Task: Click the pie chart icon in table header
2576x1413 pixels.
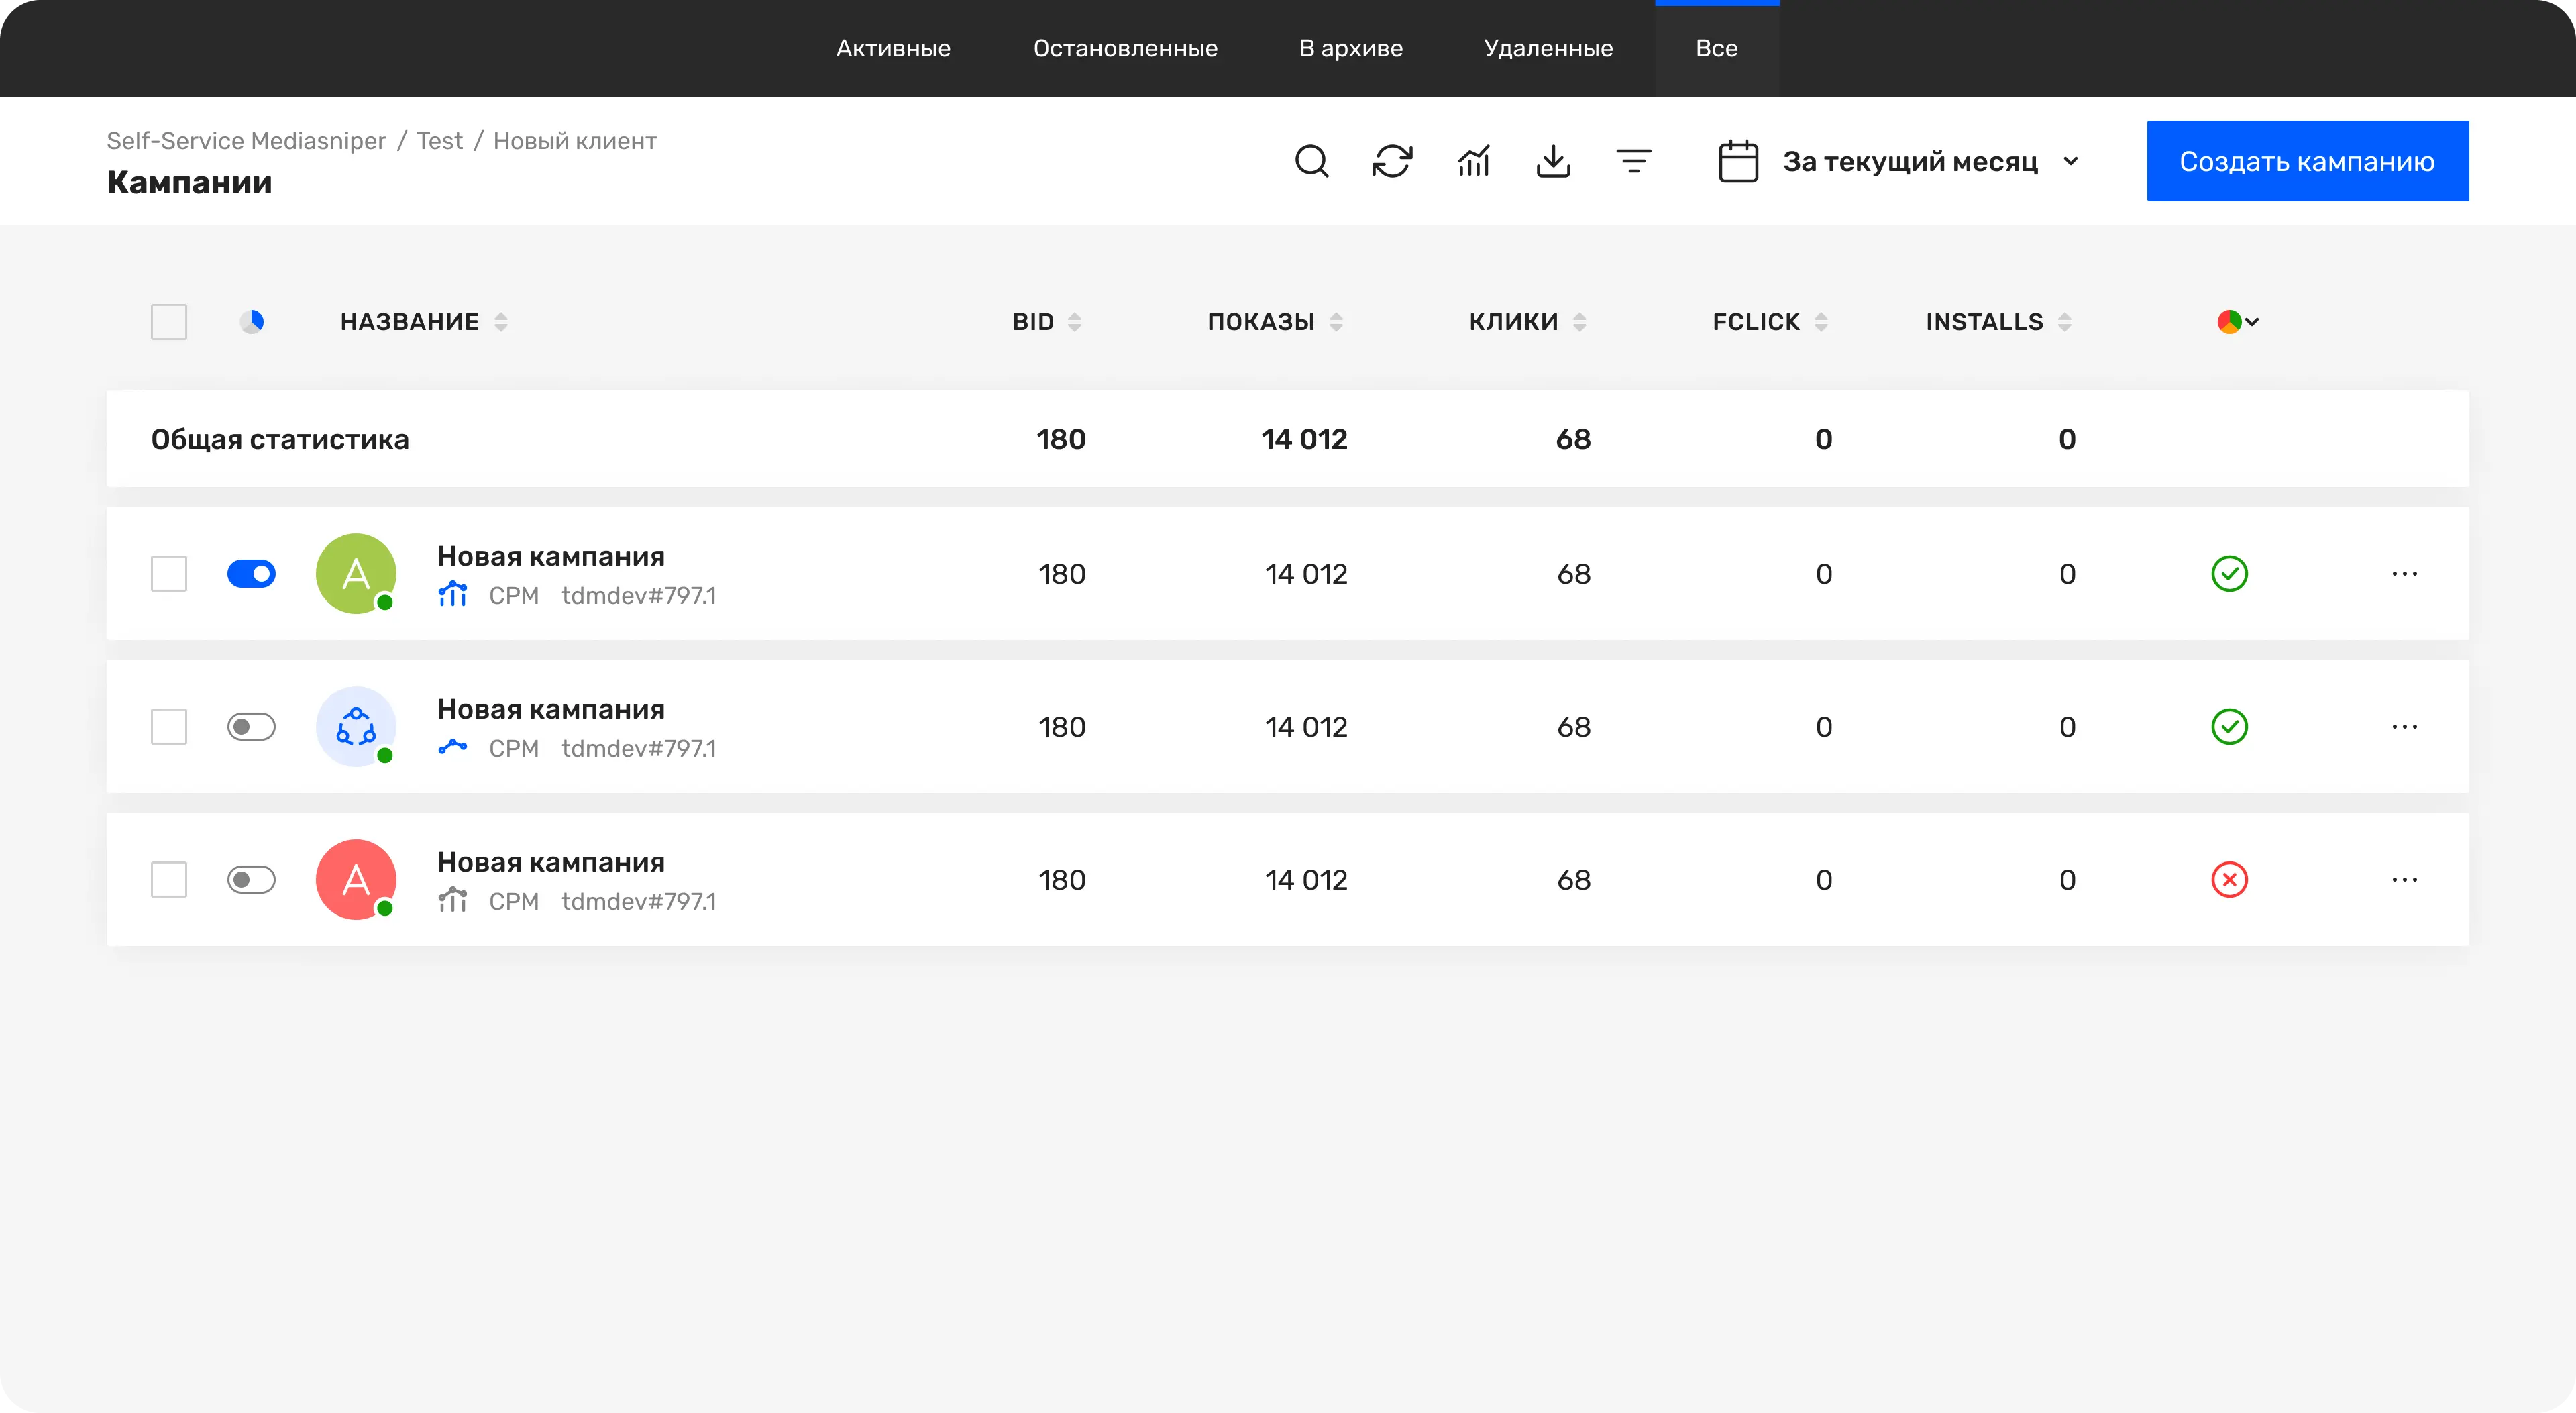Action: coord(252,322)
